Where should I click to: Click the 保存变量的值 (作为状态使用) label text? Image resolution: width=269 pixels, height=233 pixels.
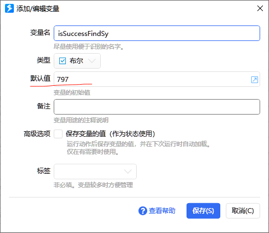coord(110,134)
